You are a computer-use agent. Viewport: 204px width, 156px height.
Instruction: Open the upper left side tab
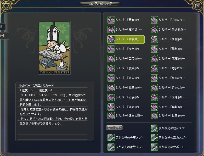point(2,27)
